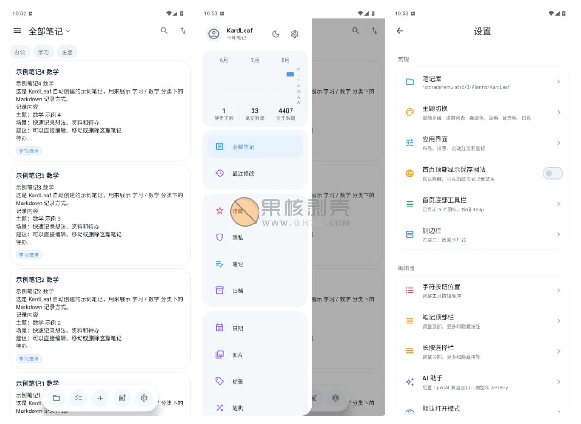581x424 pixels.
Task: Expand the 全部笔记 title dropdown
Action: (x=50, y=31)
